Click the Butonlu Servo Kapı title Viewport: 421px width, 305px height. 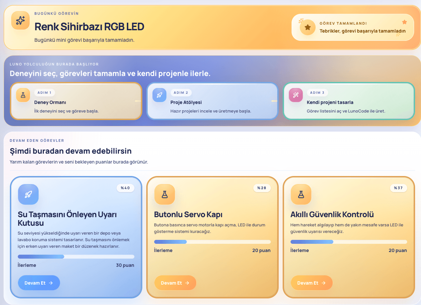pos(188,215)
